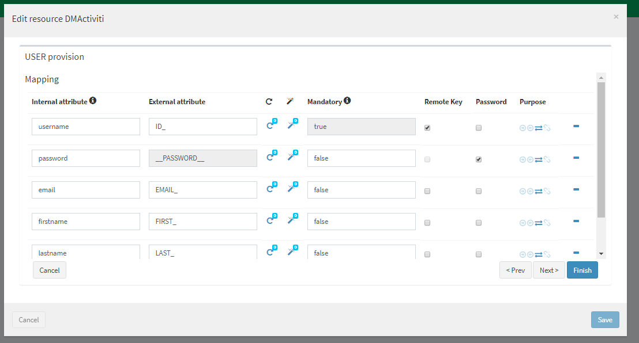Check Password box for email row
Image resolution: width=639 pixels, height=343 pixels.
point(479,191)
